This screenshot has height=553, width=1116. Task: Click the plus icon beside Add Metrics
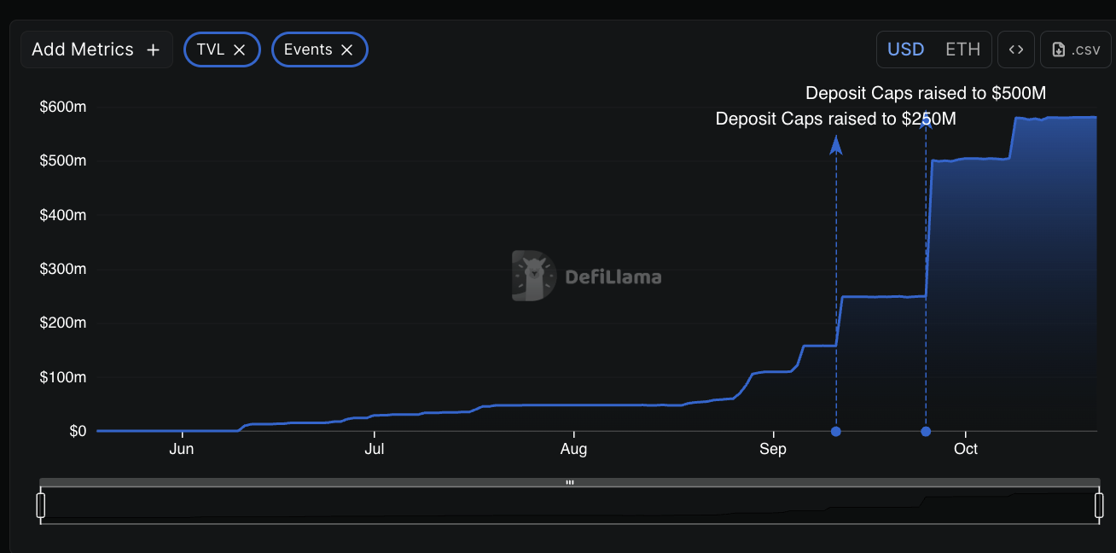[x=153, y=50]
